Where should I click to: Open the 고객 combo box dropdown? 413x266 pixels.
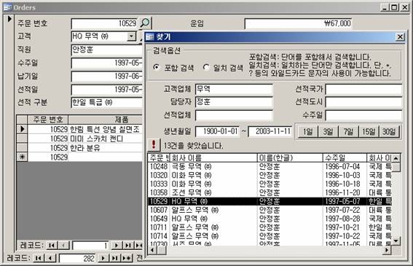pyautogui.click(x=131, y=36)
